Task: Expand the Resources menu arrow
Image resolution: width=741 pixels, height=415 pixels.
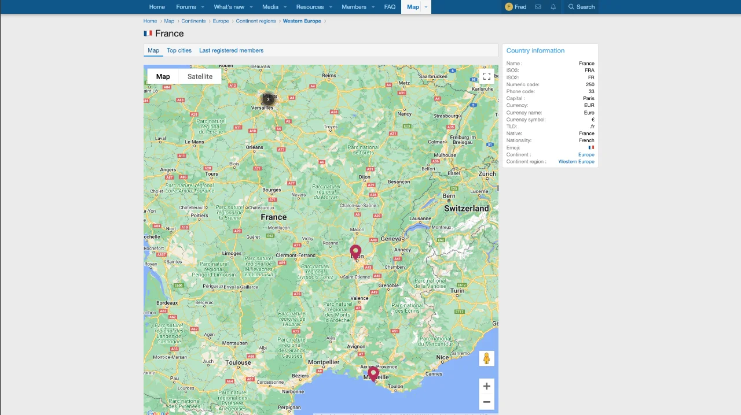Action: pyautogui.click(x=331, y=7)
